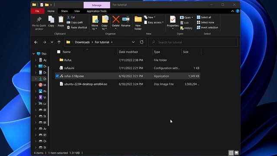The width and height of the screenshot is (277, 156).
Task: Switch to details view in status bar
Action: click(231, 153)
